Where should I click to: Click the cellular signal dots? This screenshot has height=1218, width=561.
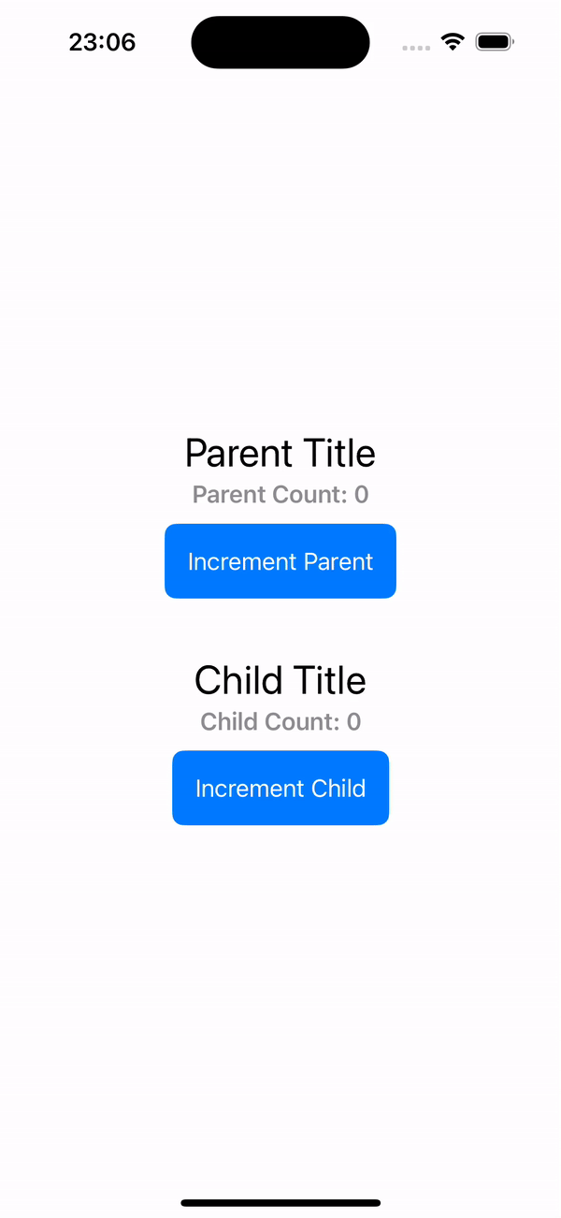416,48
